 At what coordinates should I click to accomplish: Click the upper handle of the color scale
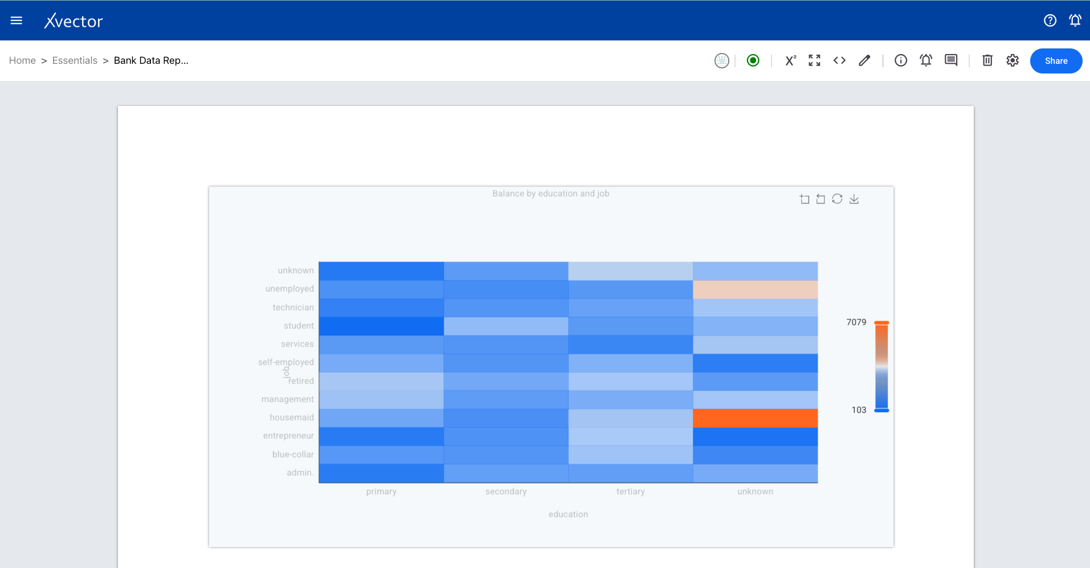[x=882, y=323]
